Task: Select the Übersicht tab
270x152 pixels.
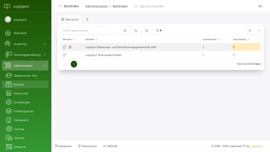Action: pyautogui.click(x=70, y=20)
